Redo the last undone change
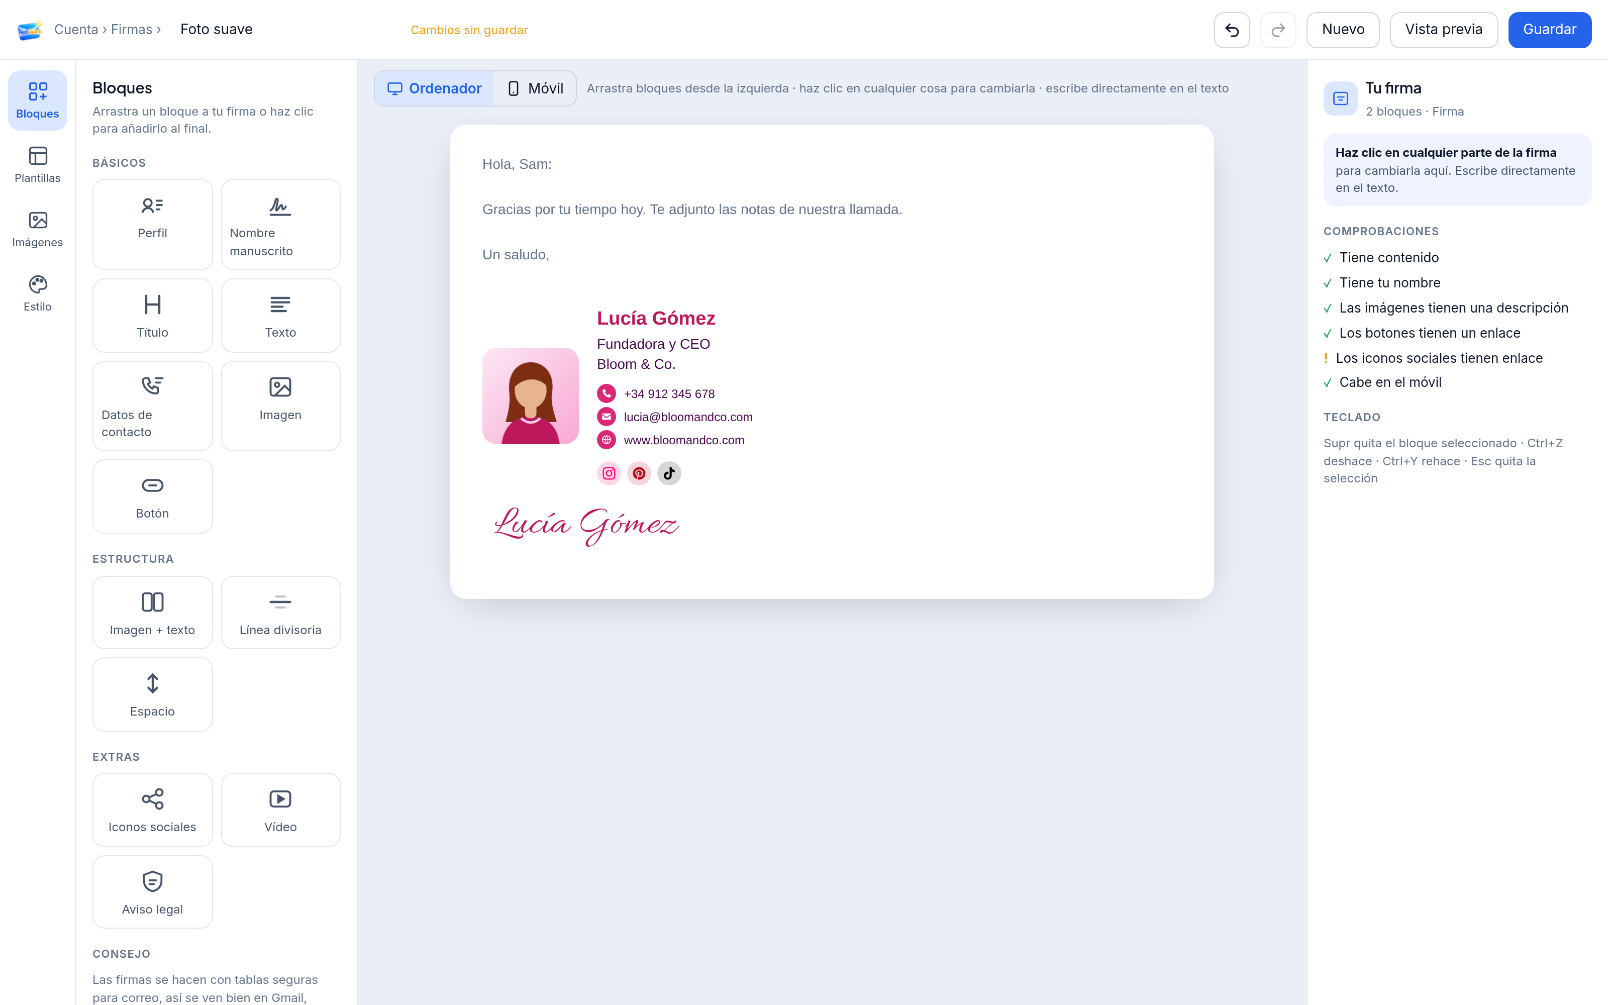Viewport: 1608px width, 1005px height. (1278, 30)
